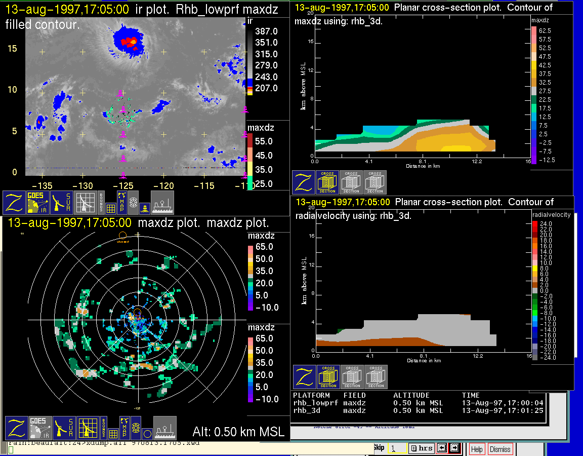This screenshot has height=456, width=583.
Task: Click SUR radar icon in top toolbar
Action: tap(62, 203)
